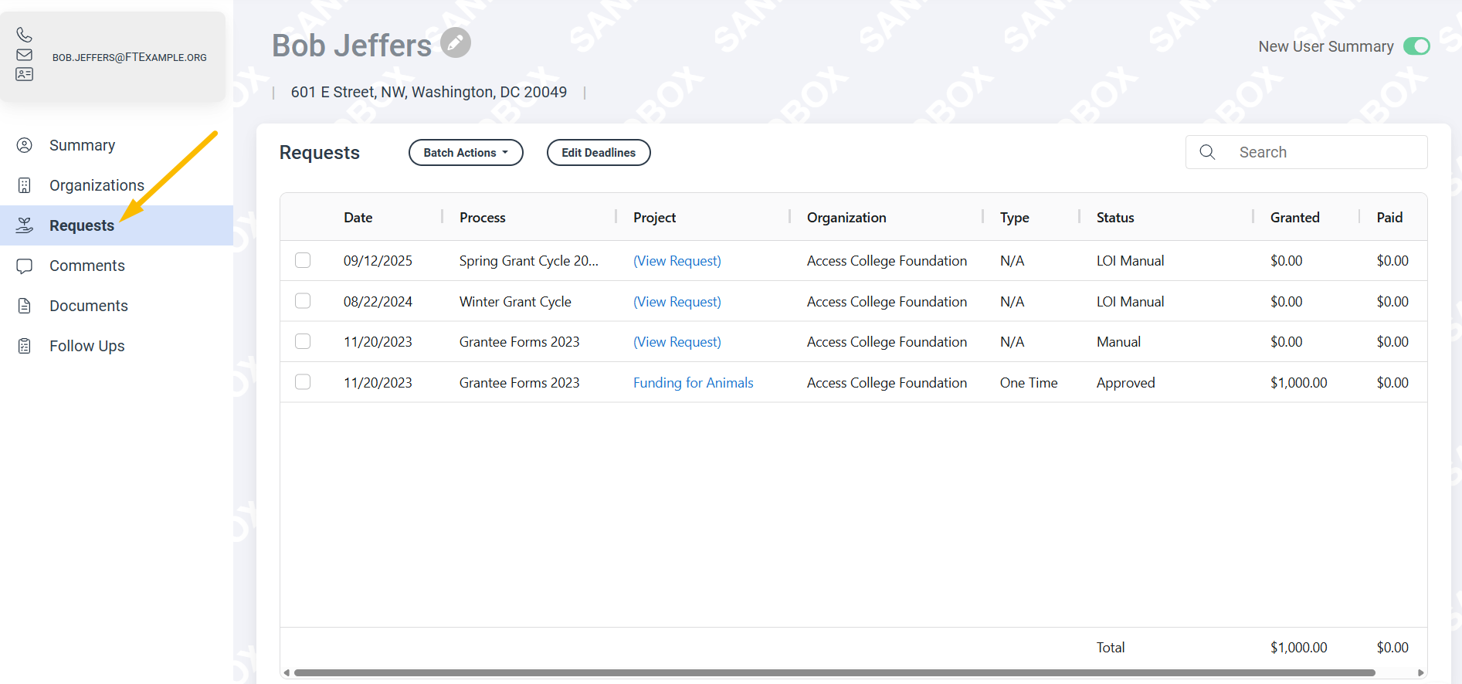Click the Granted column header
The image size is (1462, 684).
click(1295, 218)
